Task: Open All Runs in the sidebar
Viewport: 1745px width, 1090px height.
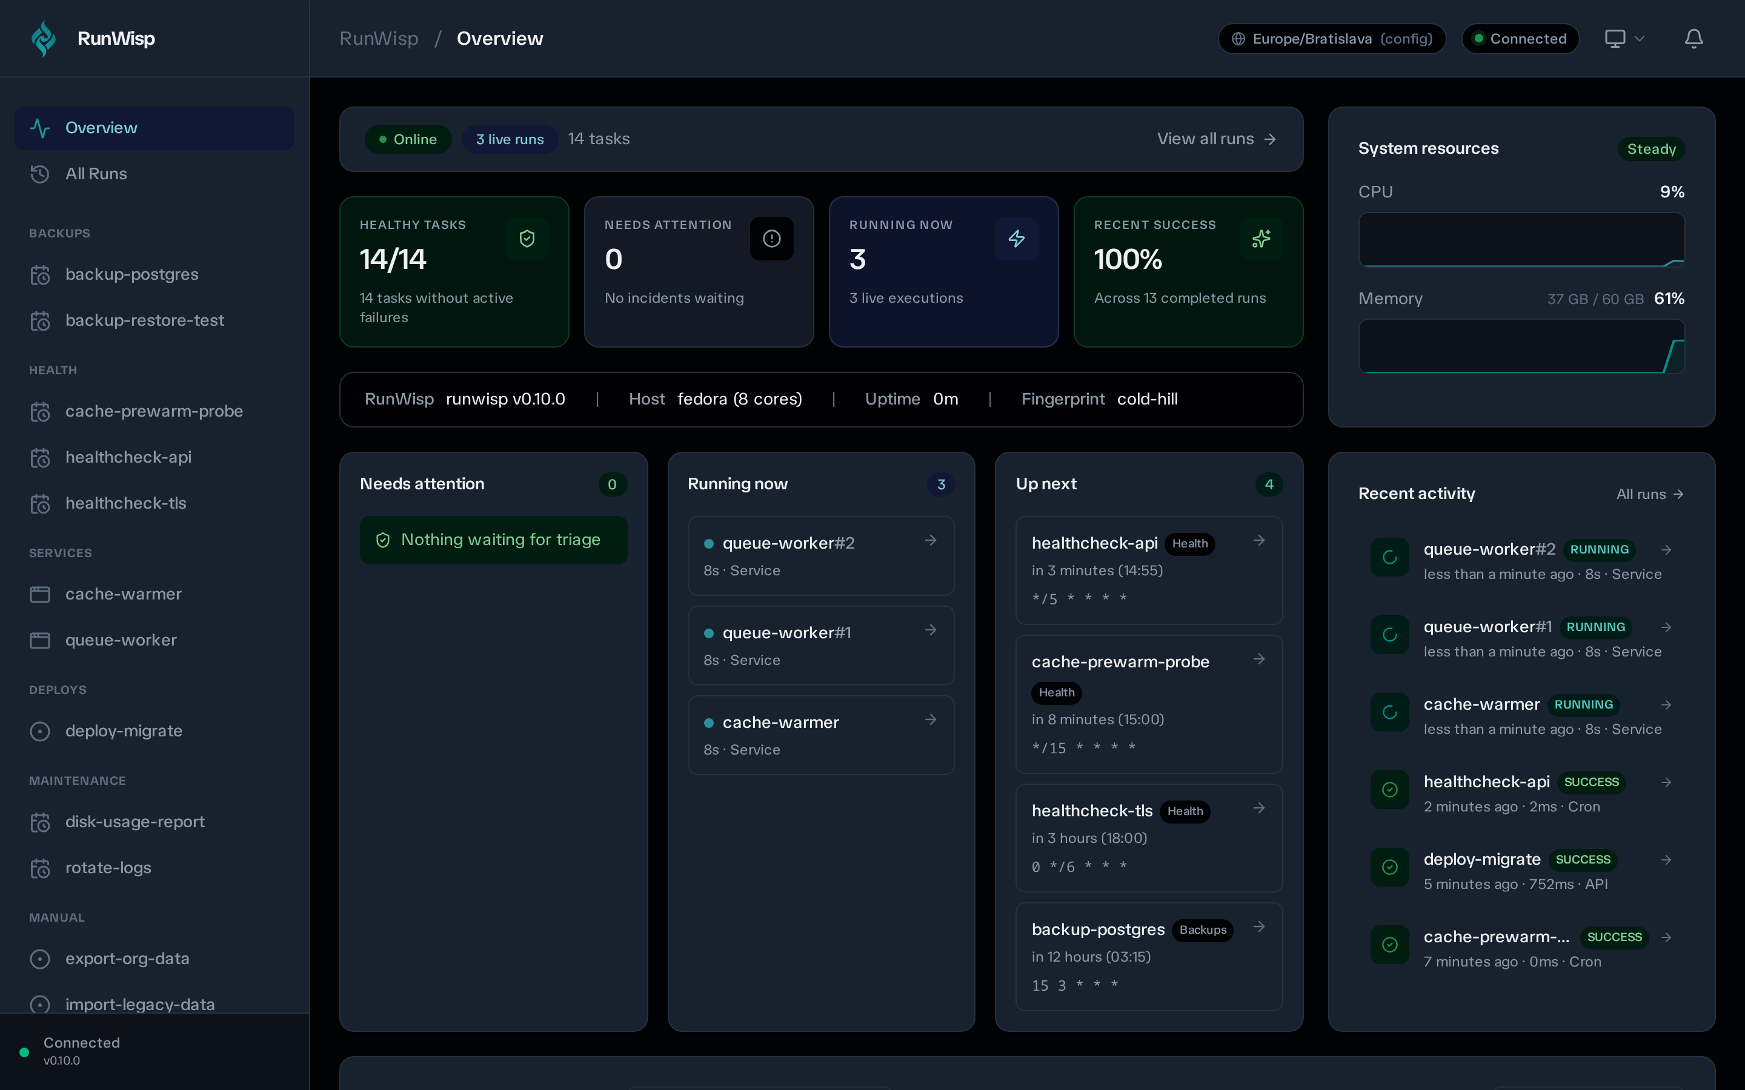Action: pos(155,174)
